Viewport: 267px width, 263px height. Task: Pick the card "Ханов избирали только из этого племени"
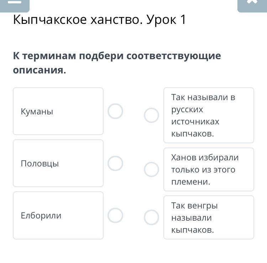pyautogui.click(x=209, y=170)
